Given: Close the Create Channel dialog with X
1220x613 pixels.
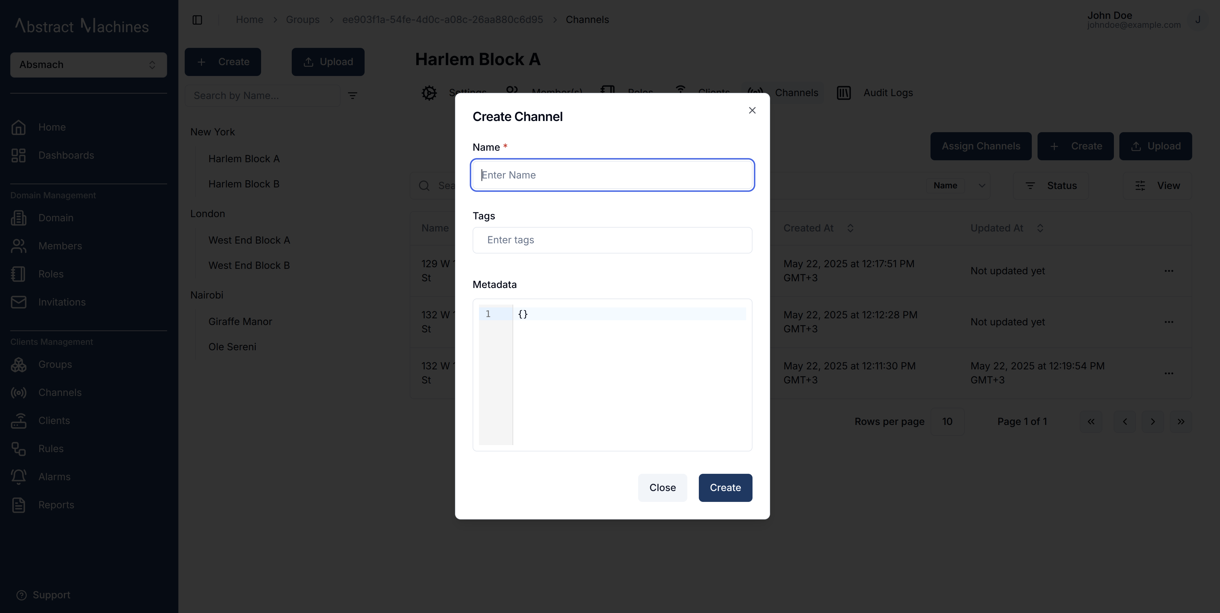Looking at the screenshot, I should tap(752, 110).
